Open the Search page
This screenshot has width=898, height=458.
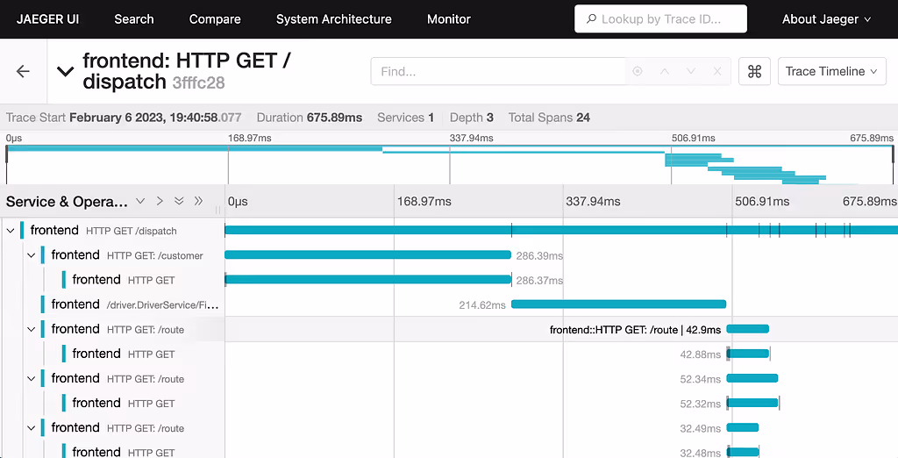(134, 19)
